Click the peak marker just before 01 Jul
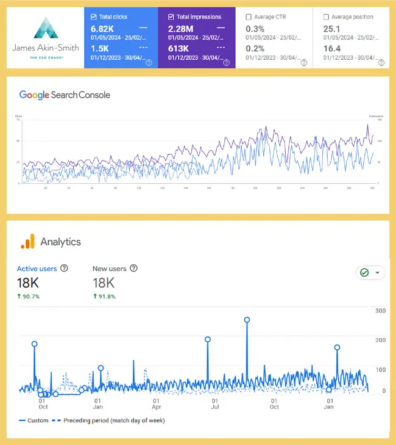The width and height of the screenshot is (396, 445). (x=208, y=339)
